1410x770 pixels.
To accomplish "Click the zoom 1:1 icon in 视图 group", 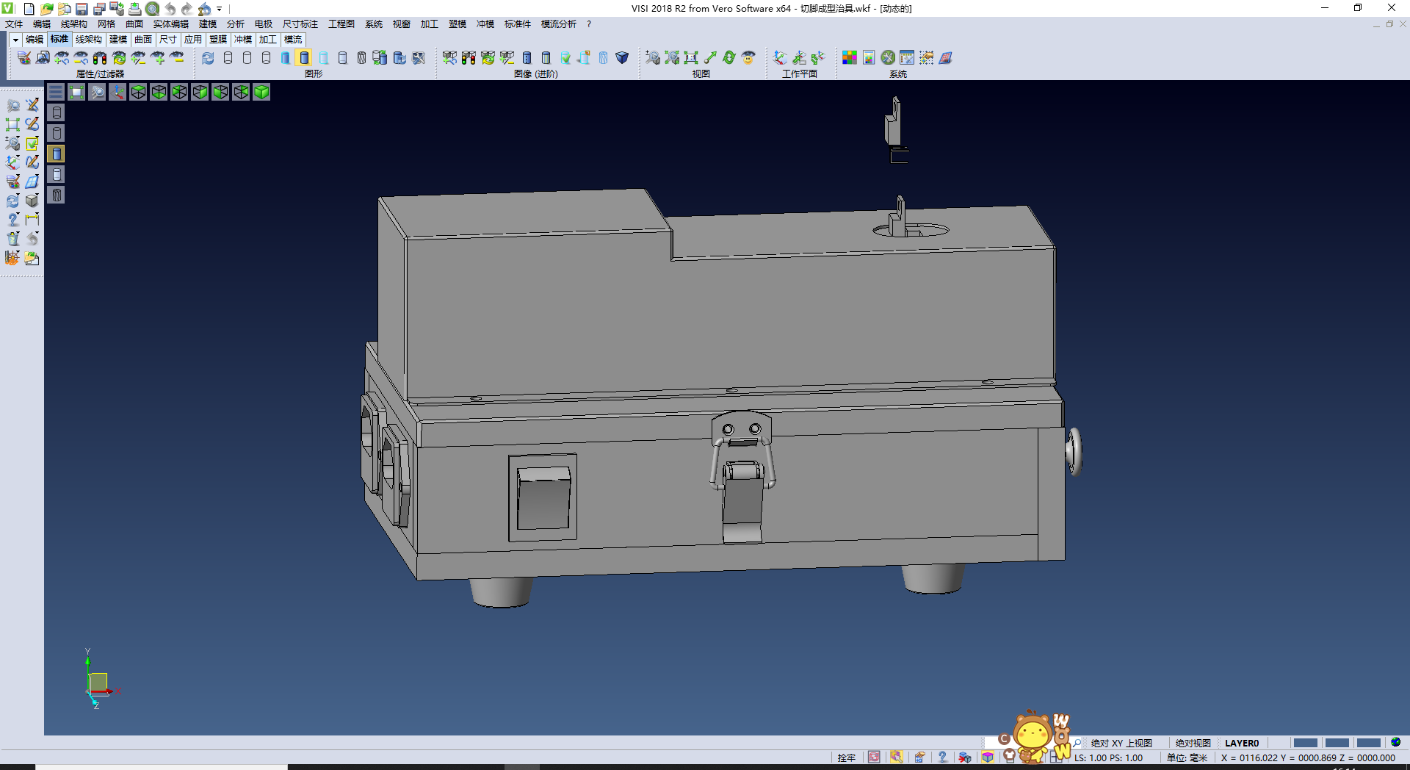I will pyautogui.click(x=690, y=58).
